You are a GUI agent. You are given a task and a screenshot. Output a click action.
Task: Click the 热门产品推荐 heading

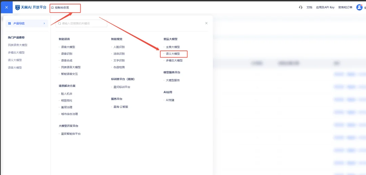pos(16,37)
